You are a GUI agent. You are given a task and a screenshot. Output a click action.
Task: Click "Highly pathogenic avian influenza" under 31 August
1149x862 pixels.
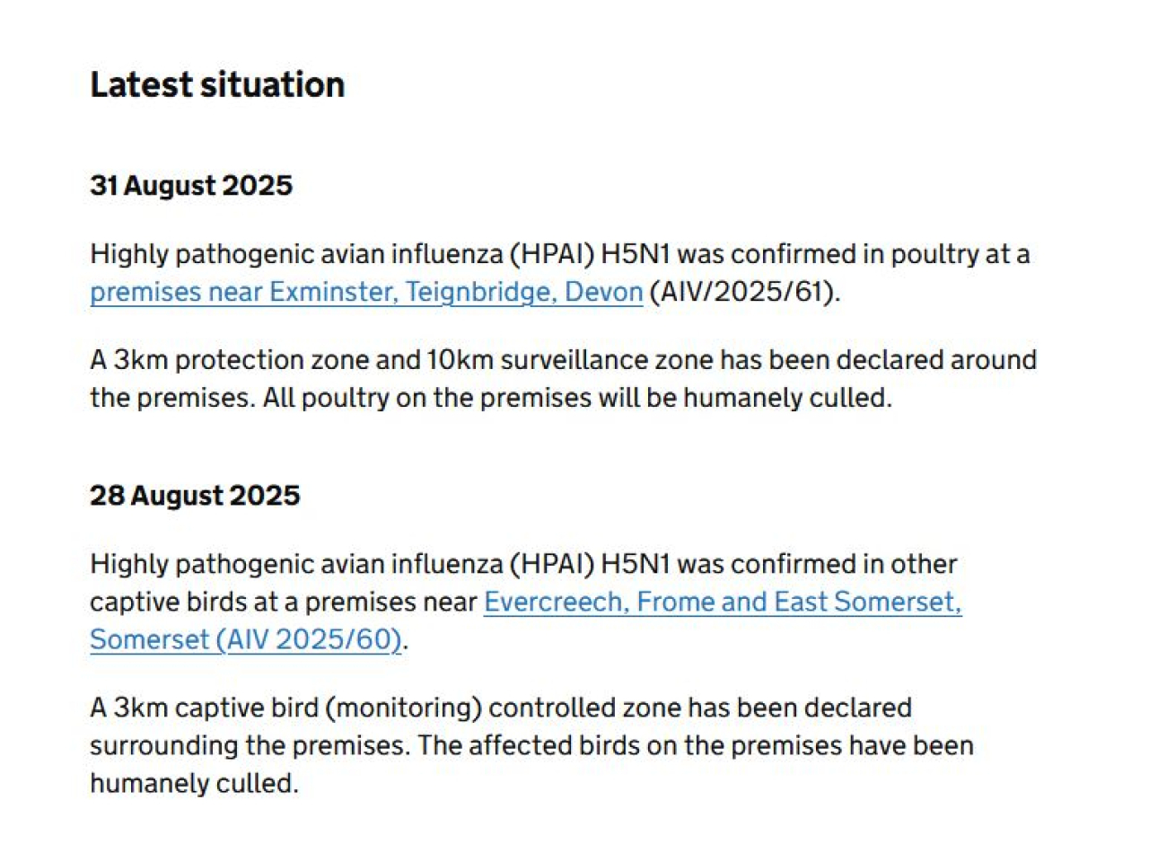click(296, 254)
